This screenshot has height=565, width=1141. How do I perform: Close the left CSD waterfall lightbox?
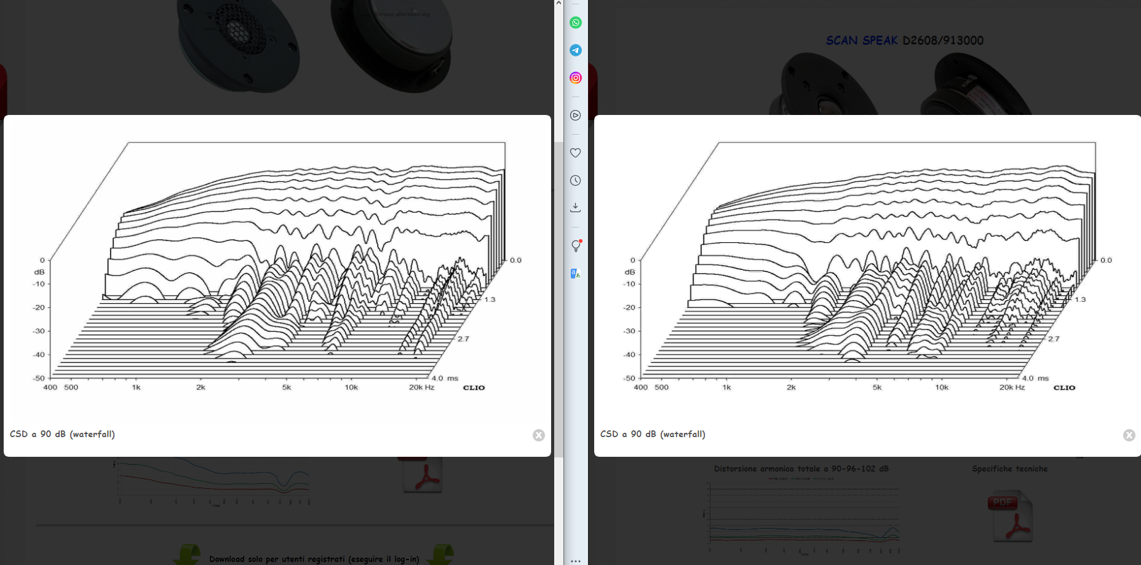click(539, 435)
